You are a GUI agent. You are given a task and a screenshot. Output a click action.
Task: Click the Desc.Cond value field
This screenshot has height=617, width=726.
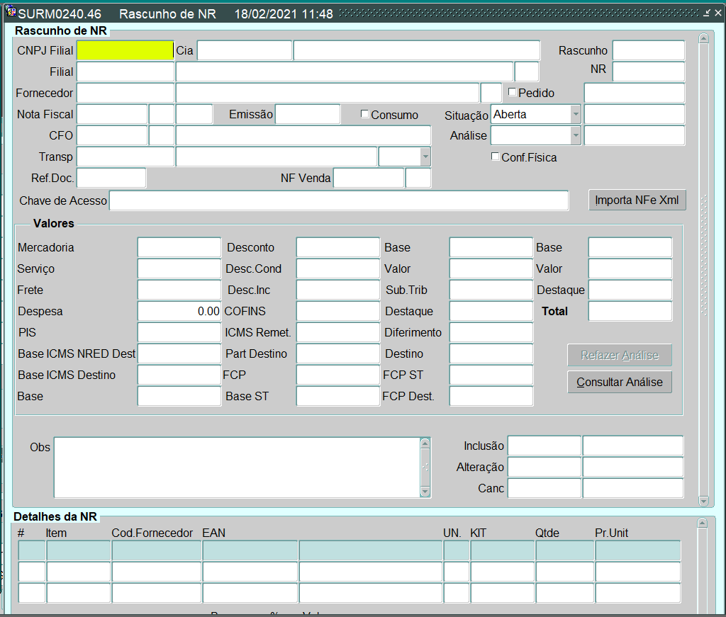(338, 268)
